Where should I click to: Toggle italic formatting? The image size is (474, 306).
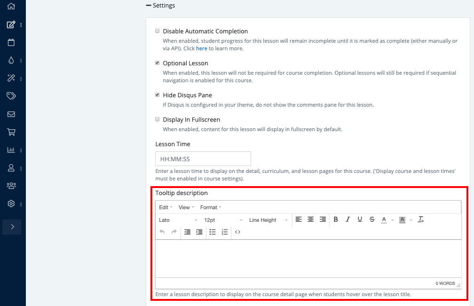pyautogui.click(x=348, y=220)
